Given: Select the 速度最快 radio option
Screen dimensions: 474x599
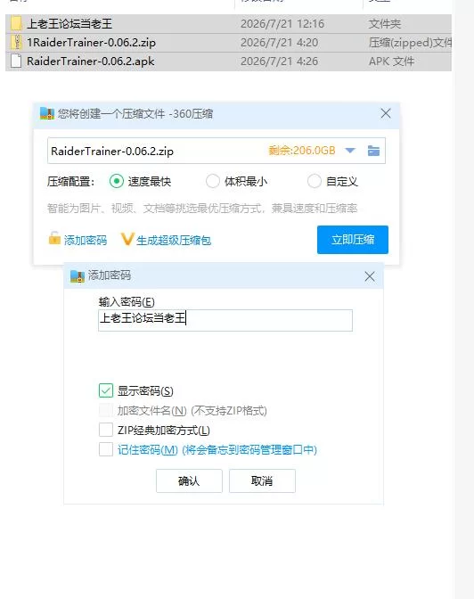Looking at the screenshot, I should tap(117, 181).
